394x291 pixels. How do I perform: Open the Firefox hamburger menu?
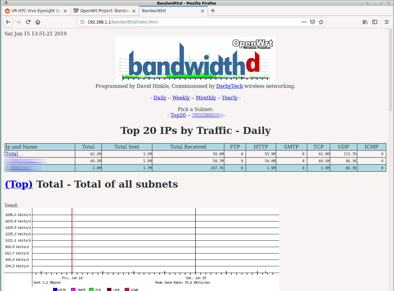(x=387, y=22)
